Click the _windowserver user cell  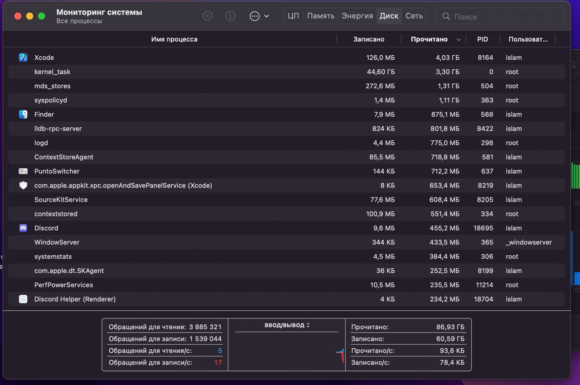[529, 242]
